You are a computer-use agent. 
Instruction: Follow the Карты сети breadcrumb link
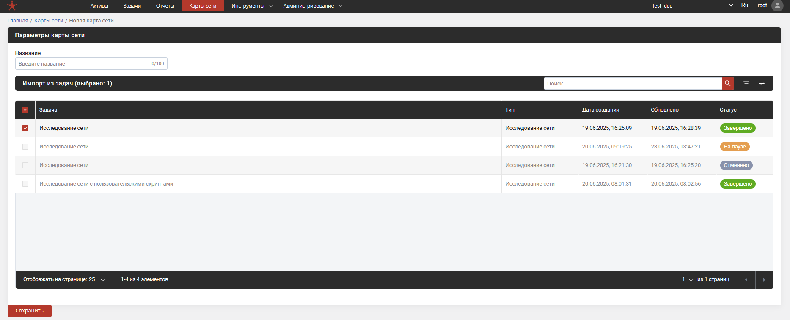point(49,21)
